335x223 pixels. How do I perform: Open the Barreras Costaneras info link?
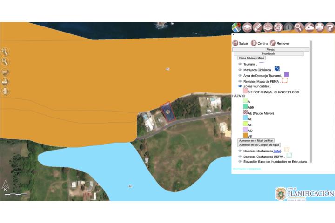point(277,151)
